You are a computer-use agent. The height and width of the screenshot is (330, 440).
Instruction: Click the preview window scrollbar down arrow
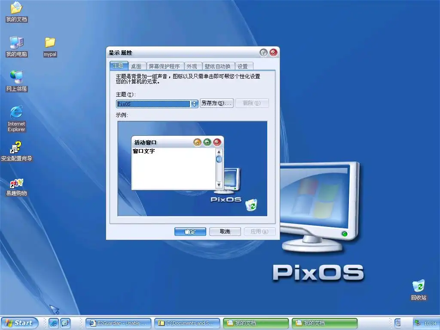pyautogui.click(x=219, y=185)
